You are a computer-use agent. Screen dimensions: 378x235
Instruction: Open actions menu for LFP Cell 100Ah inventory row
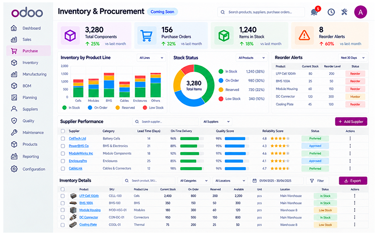[354, 196]
